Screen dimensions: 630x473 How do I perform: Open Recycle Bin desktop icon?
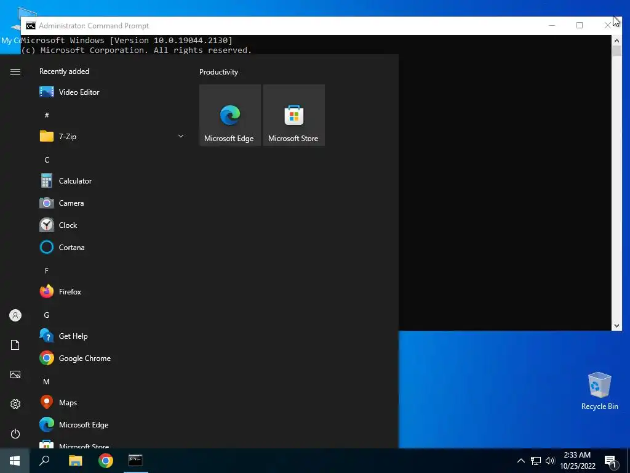(x=599, y=391)
